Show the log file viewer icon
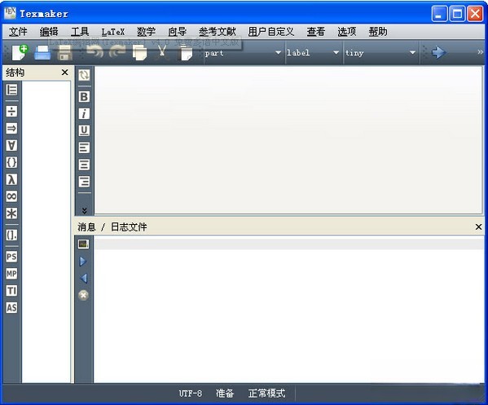Image resolution: width=488 pixels, height=405 pixels. (x=83, y=244)
